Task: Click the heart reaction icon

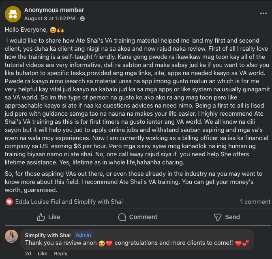Action: 9,202
